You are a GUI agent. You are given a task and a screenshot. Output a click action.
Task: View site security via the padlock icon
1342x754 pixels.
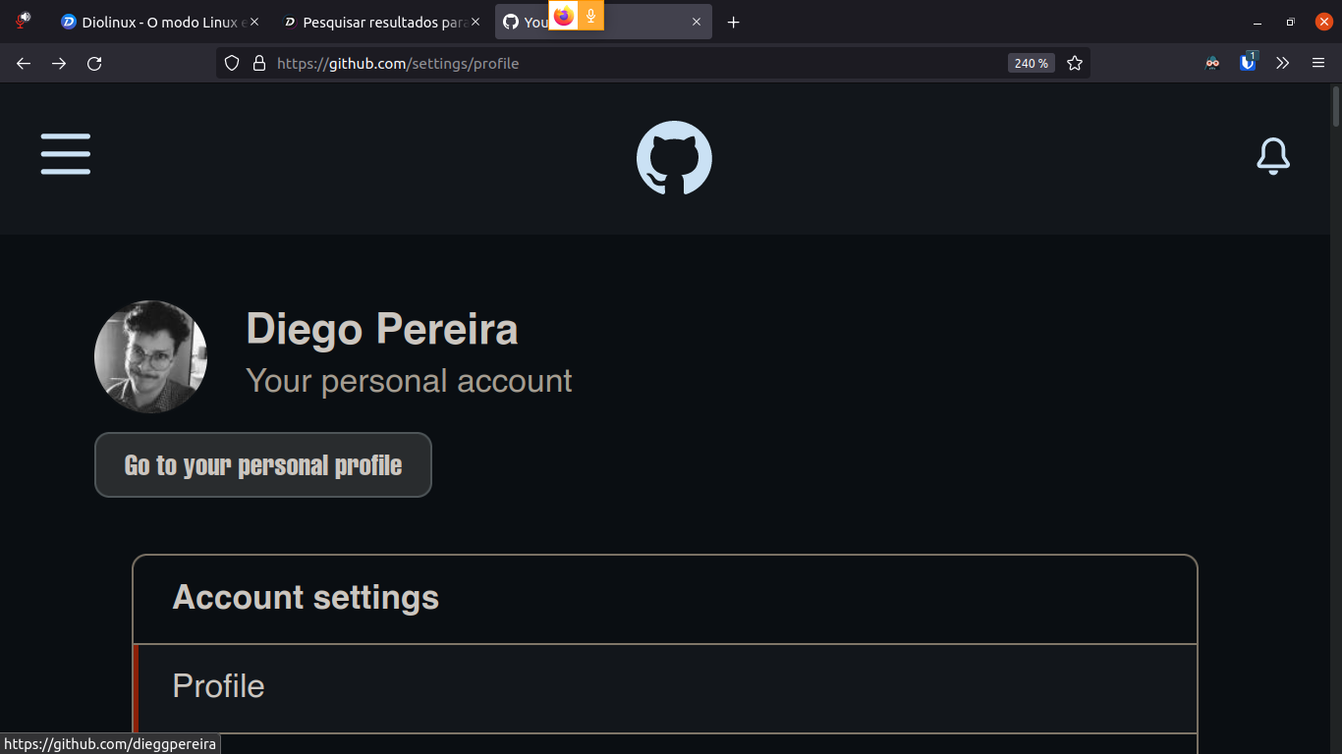pyautogui.click(x=259, y=63)
